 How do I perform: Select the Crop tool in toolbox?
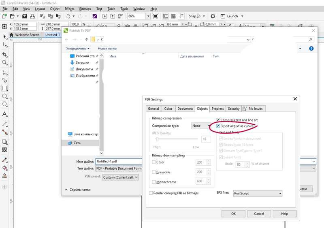click(5, 55)
